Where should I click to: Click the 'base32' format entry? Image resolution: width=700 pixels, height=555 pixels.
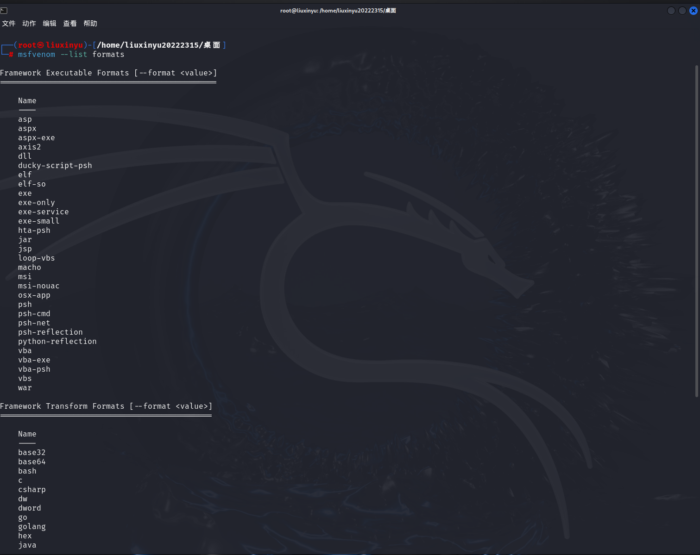[32, 453]
